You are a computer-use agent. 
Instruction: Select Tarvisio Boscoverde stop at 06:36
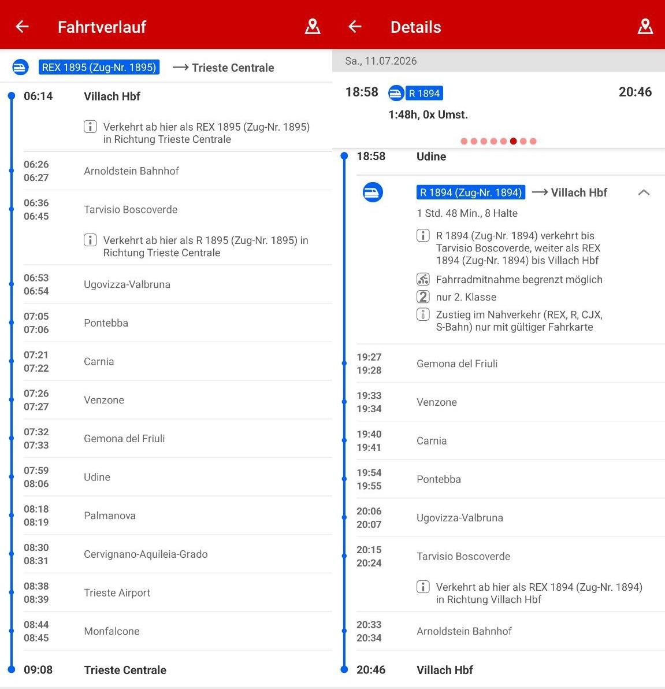pyautogui.click(x=131, y=210)
